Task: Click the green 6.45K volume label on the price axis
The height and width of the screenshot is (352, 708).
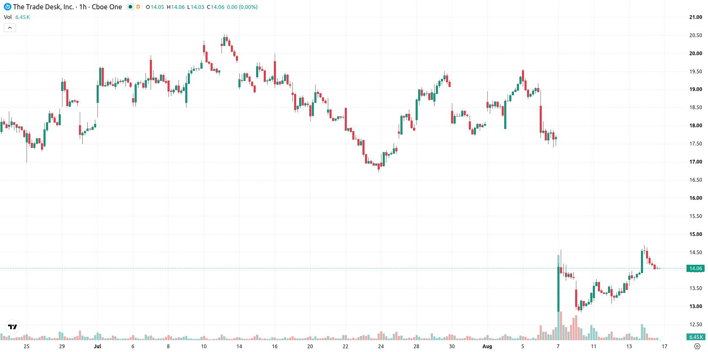Action: point(695,337)
